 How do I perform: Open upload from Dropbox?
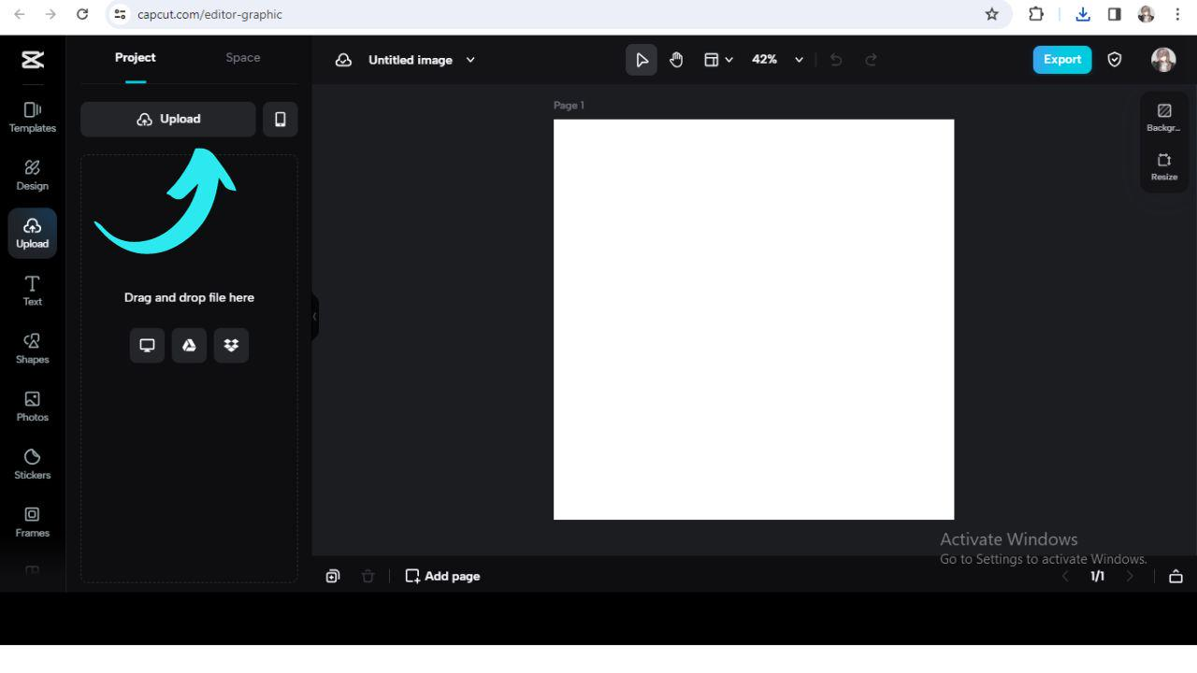click(x=231, y=345)
